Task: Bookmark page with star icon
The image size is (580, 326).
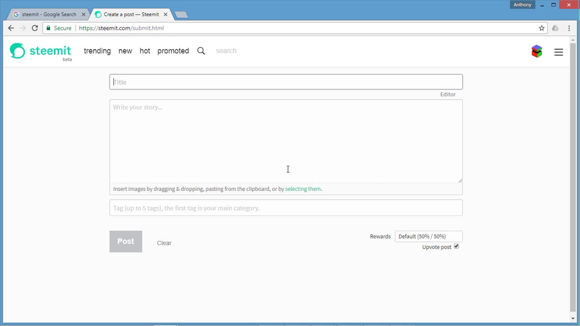Action: [541, 28]
